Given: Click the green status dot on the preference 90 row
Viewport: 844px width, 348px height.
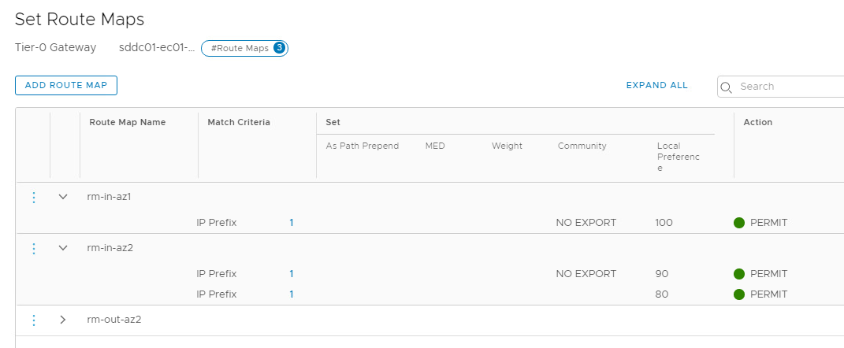Looking at the screenshot, I should [x=739, y=274].
